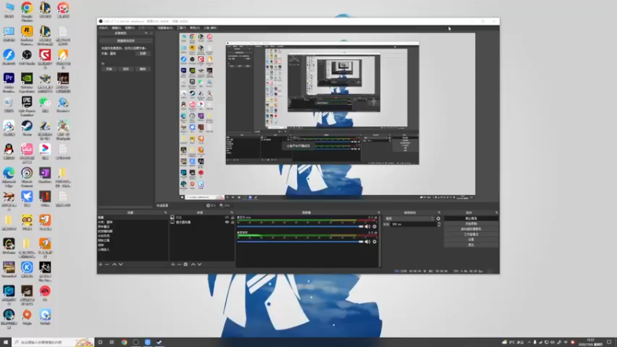The height and width of the screenshot is (347, 617).
Task: Remove the selected scene with the minus icon
Action: coord(107,264)
